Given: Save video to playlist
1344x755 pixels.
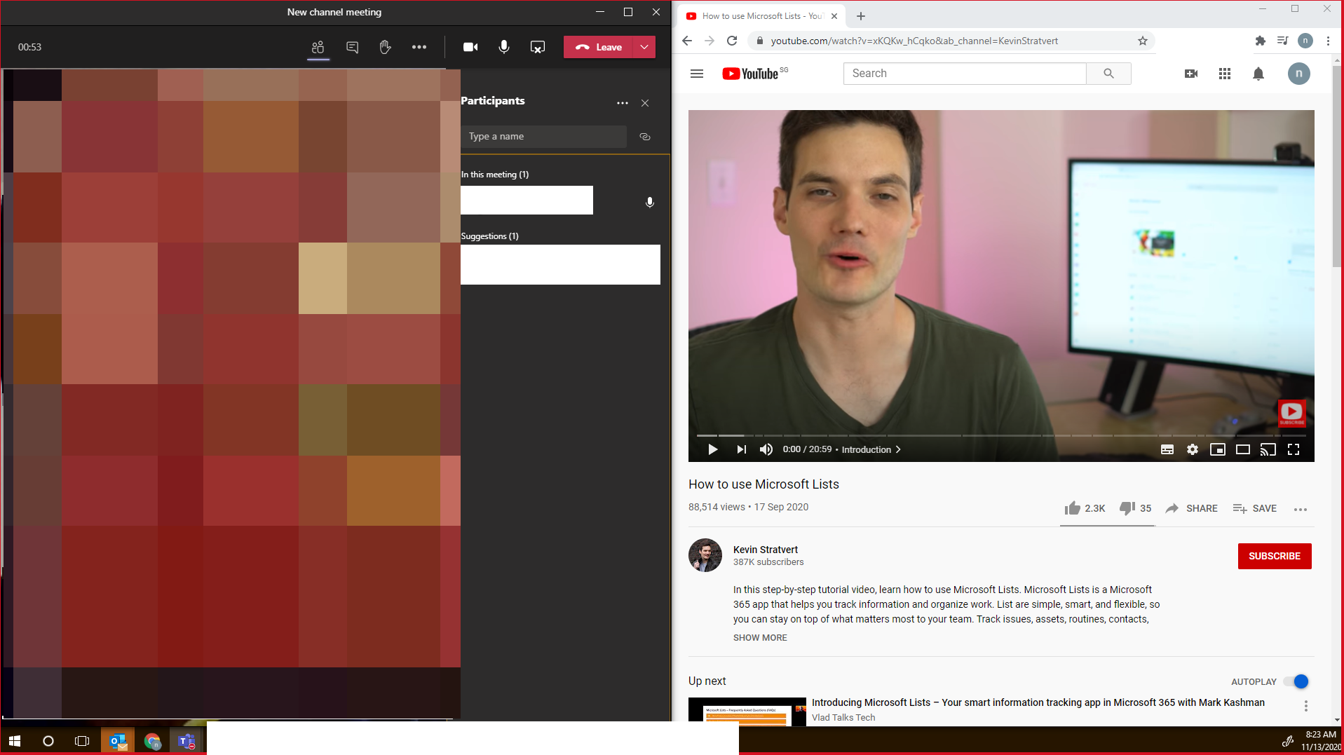Looking at the screenshot, I should click(x=1255, y=508).
